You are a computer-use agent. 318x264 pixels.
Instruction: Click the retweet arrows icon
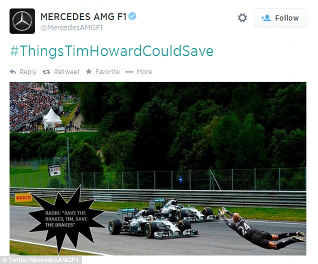(46, 72)
